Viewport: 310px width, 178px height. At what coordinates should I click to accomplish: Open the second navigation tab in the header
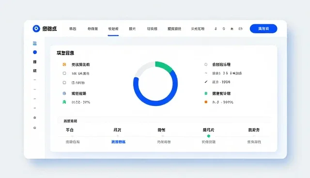(x=93, y=29)
